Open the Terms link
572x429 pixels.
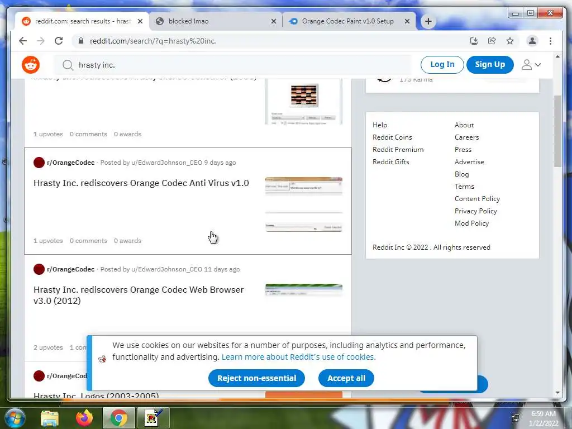pos(464,187)
